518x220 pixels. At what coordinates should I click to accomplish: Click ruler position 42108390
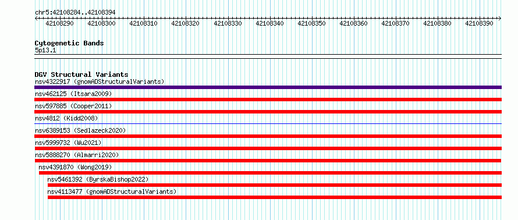click(x=480, y=23)
